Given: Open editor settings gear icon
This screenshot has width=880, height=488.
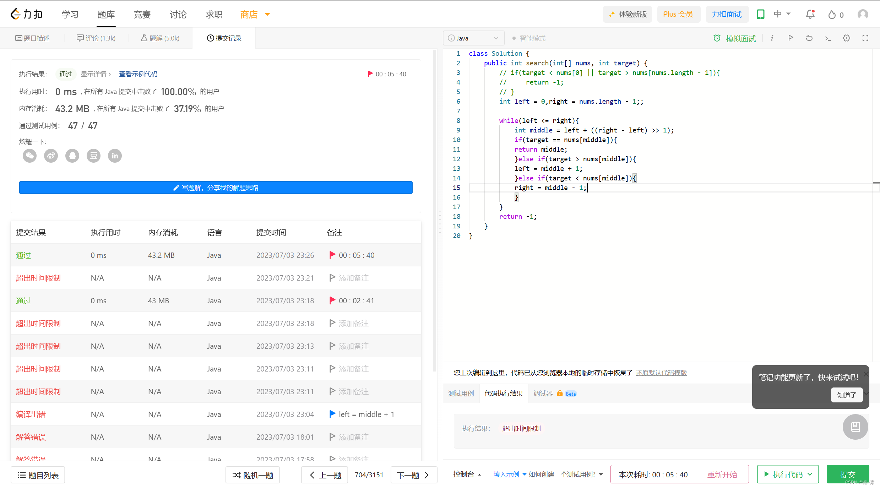Looking at the screenshot, I should (x=847, y=38).
